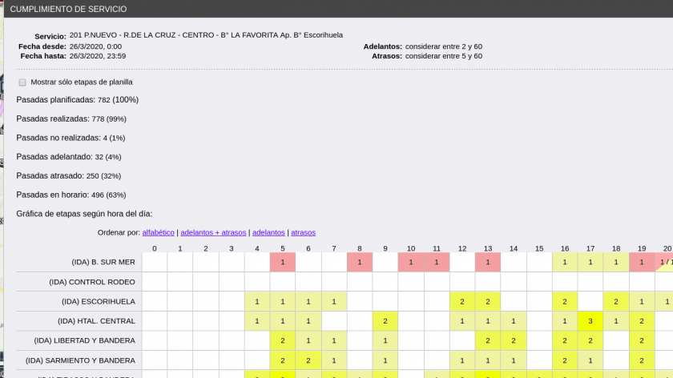Select the '(IDA) CONTROL RODEO' row label

pos(91,282)
